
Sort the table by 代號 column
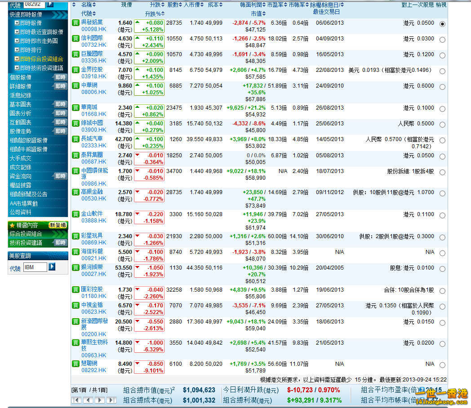89,13
